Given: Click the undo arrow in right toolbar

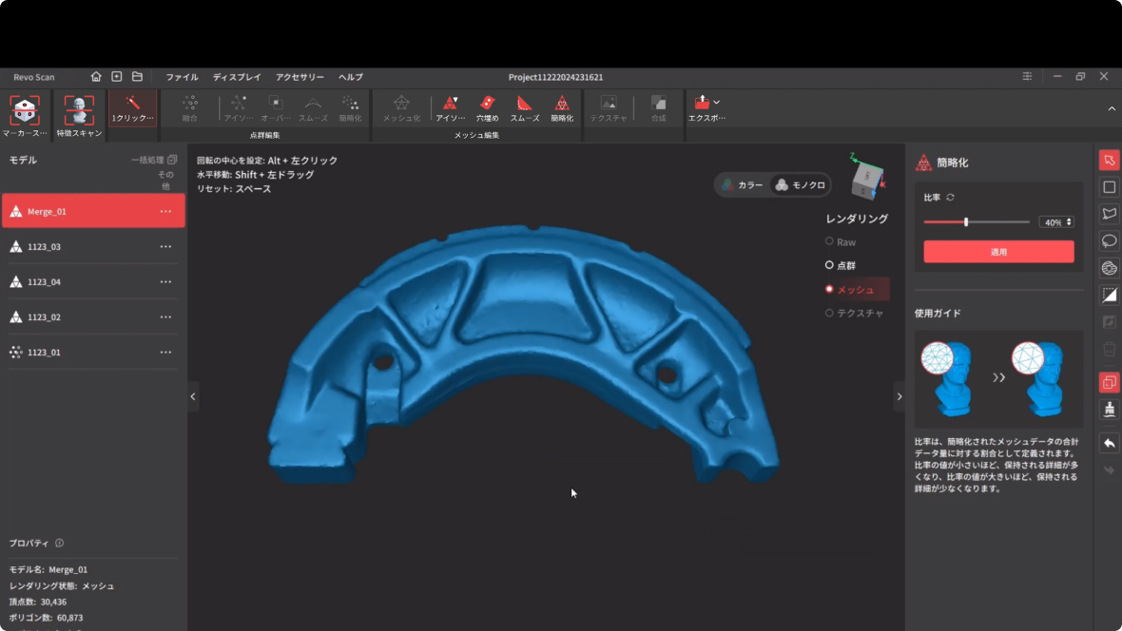Looking at the screenshot, I should pyautogui.click(x=1109, y=444).
